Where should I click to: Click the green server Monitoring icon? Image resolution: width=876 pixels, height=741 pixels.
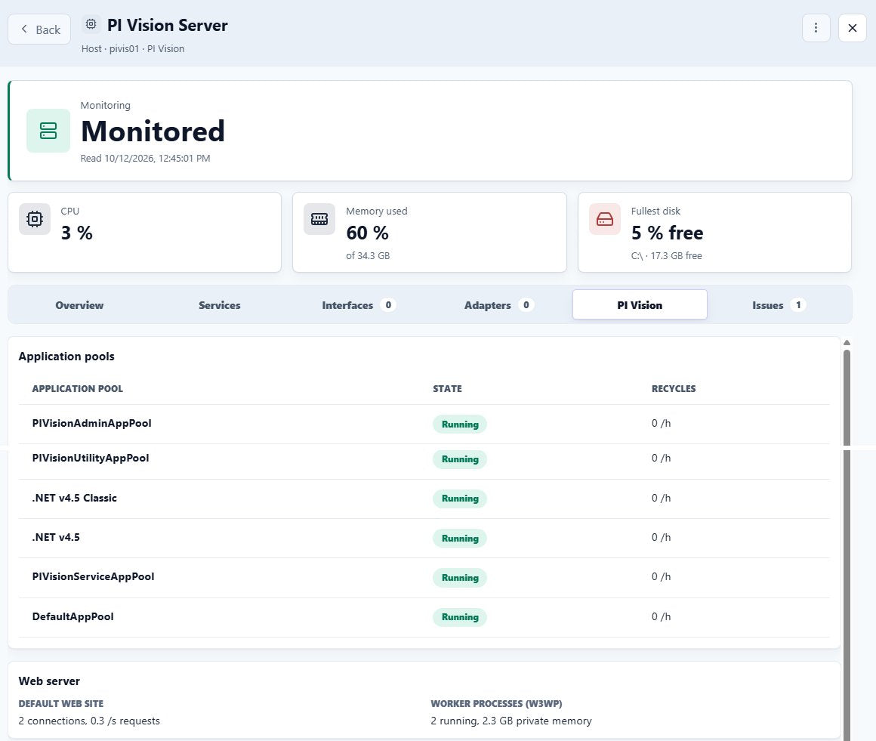pos(48,131)
